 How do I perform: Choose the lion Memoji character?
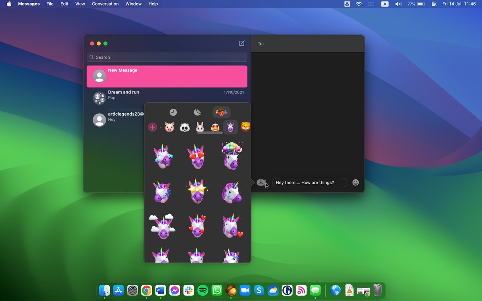click(x=245, y=127)
